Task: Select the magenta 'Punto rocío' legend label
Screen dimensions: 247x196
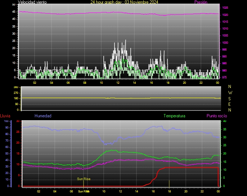Action: [217, 116]
